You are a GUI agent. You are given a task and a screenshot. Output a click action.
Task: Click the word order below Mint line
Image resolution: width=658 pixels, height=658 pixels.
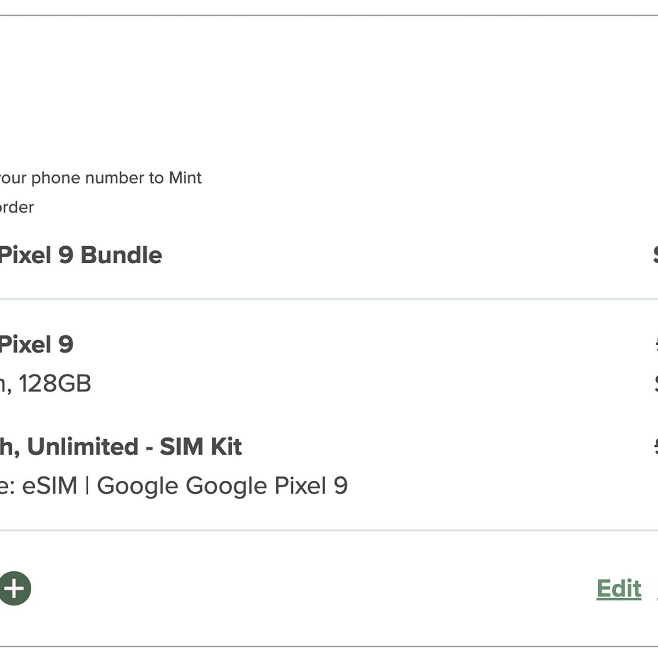coord(16,207)
